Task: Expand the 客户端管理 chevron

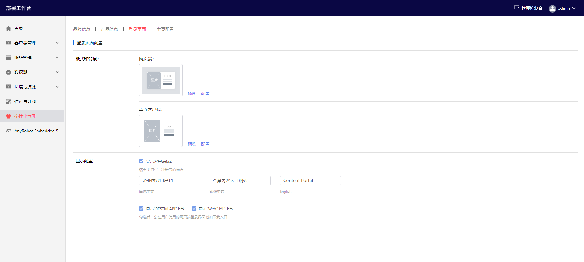Action: coord(57,43)
